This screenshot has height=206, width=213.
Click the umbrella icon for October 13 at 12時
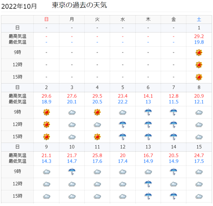(x=148, y=184)
